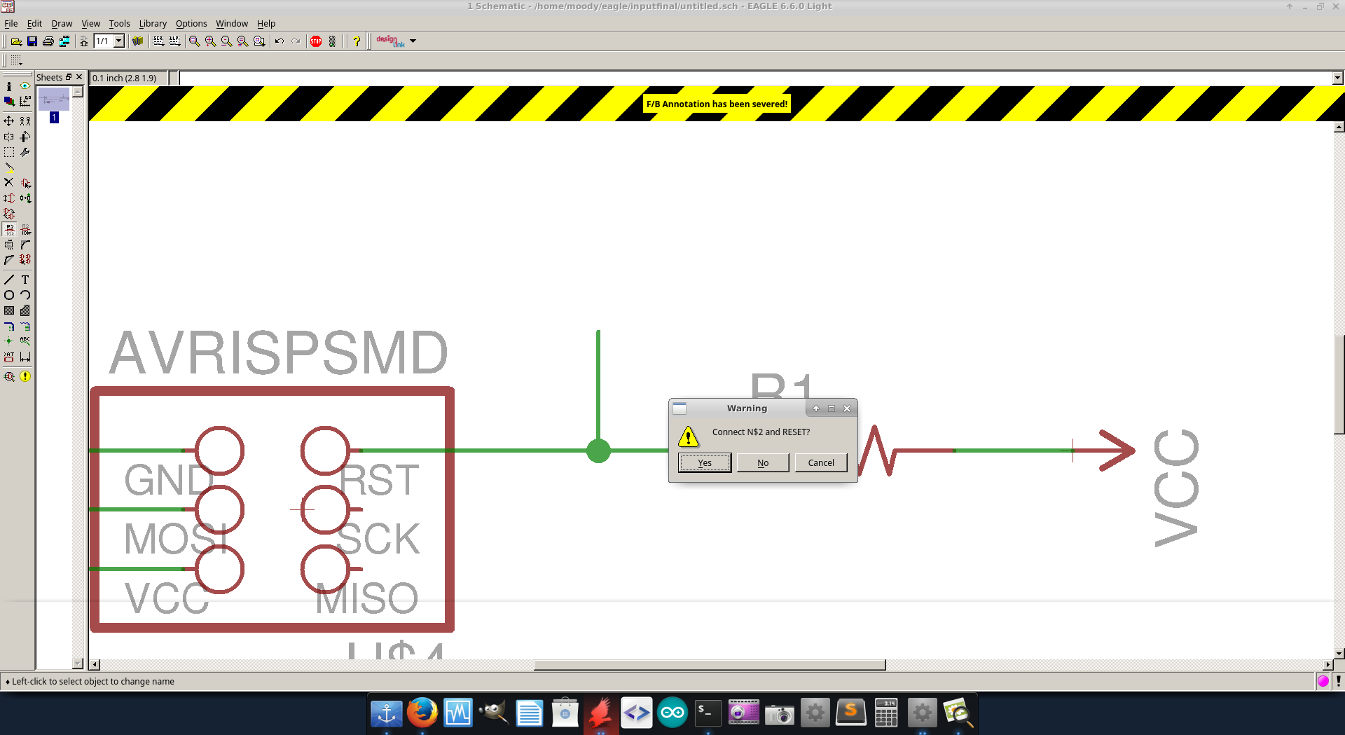Zoom in using the plus magnifier

click(211, 41)
